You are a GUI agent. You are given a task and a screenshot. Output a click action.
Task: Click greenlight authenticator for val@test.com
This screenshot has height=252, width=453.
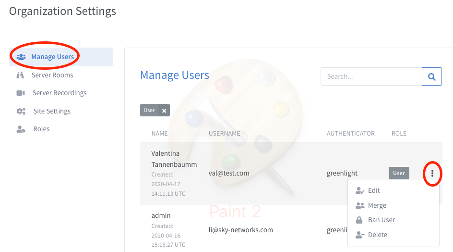pos(342,173)
